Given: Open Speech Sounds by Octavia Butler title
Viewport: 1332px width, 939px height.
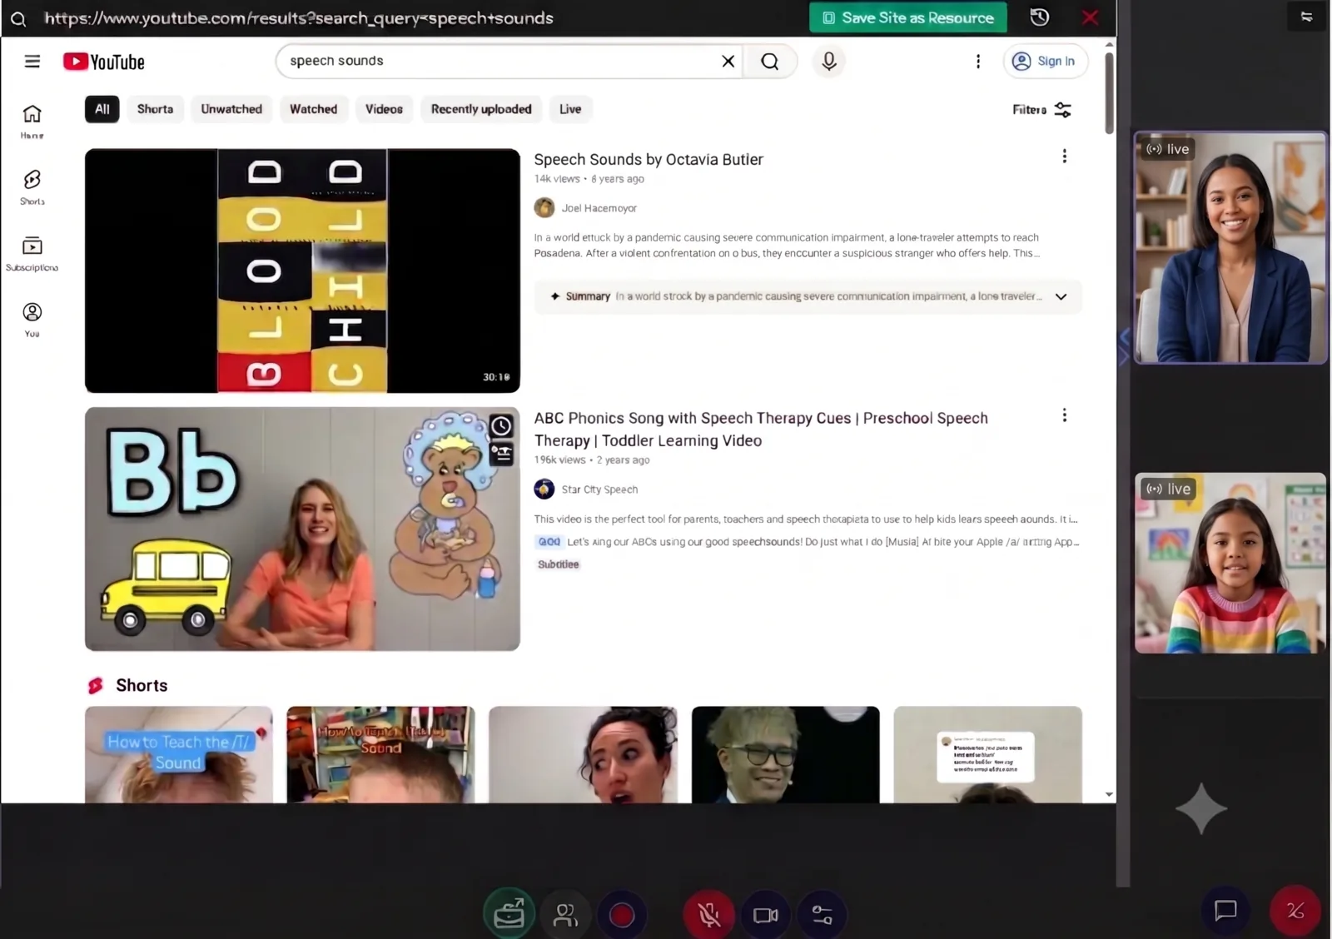Looking at the screenshot, I should 649,160.
